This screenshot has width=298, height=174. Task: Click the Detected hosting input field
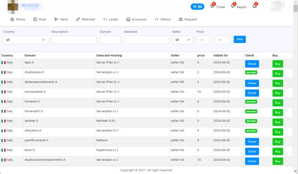[x=146, y=40]
